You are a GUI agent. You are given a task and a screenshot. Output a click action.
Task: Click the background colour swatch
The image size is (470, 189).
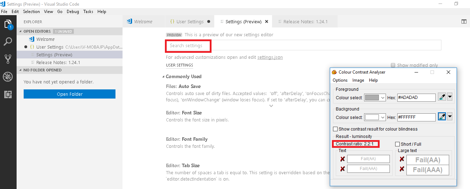click(x=371, y=117)
